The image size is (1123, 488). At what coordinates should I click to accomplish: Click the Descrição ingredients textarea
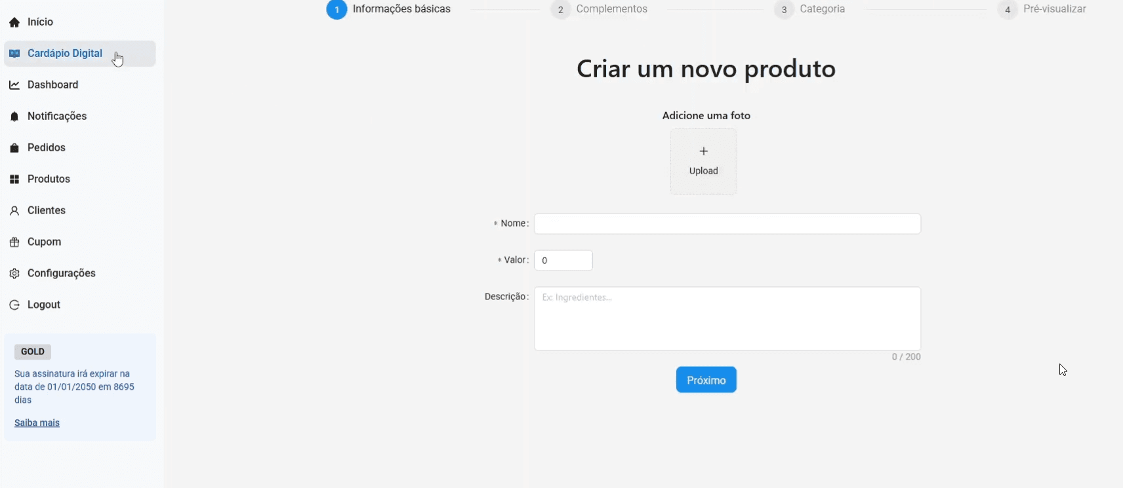tap(728, 319)
